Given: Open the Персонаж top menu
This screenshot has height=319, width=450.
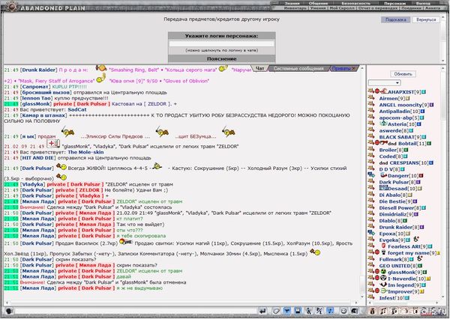Looking at the screenshot, I should pyautogui.click(x=394, y=4).
